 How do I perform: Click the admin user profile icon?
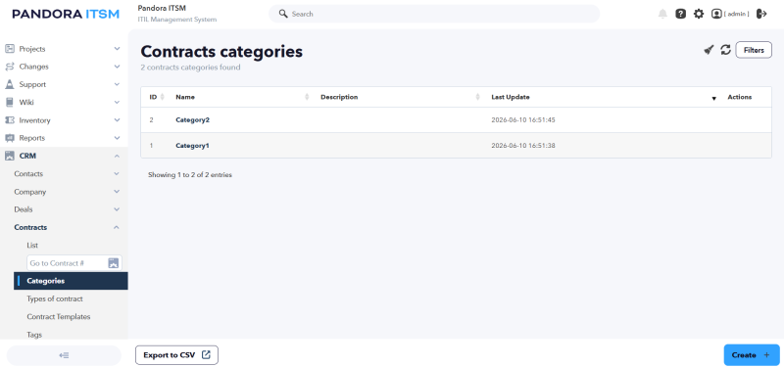click(x=716, y=14)
